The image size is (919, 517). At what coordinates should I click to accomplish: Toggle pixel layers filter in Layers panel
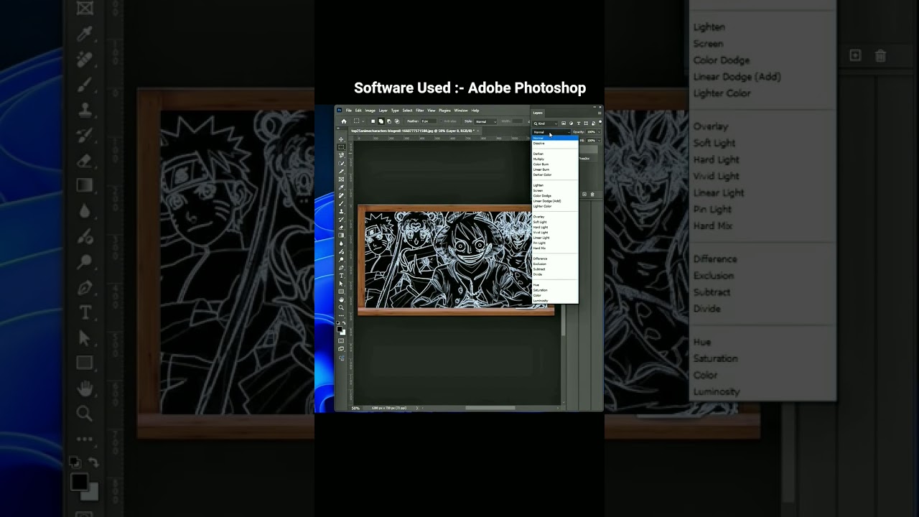tap(564, 124)
